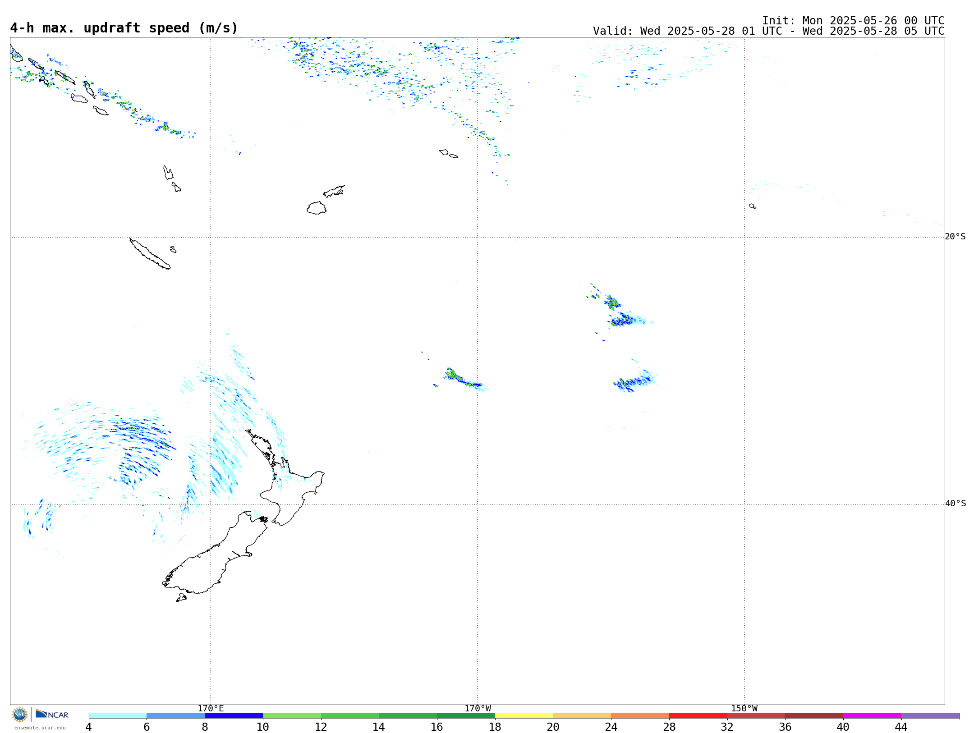Click the New Caledonia island outline
Screen dimensions: 974x733
150,254
